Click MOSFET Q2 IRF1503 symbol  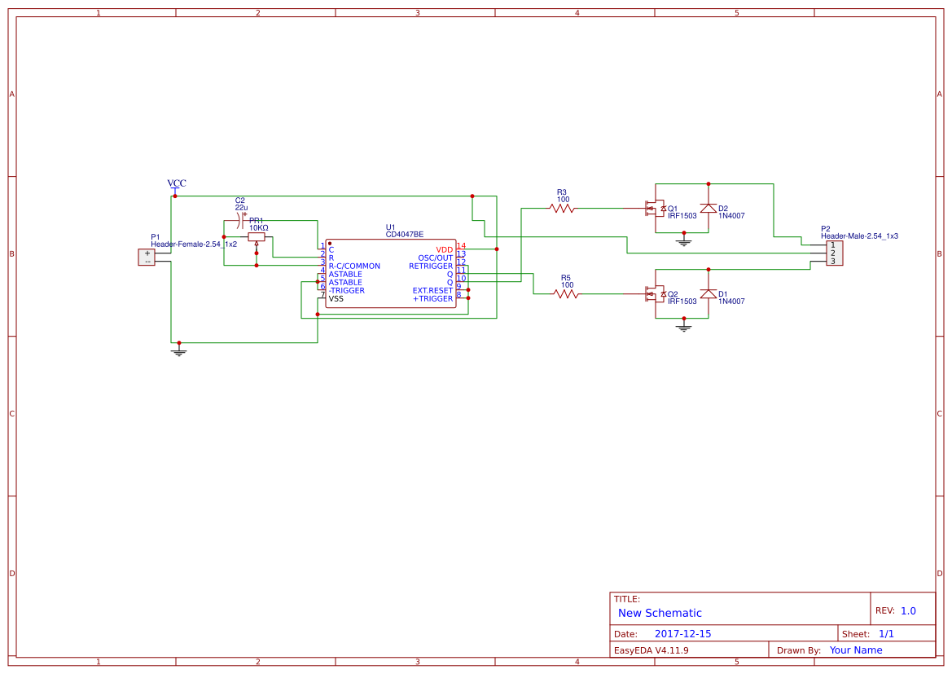[656, 296]
